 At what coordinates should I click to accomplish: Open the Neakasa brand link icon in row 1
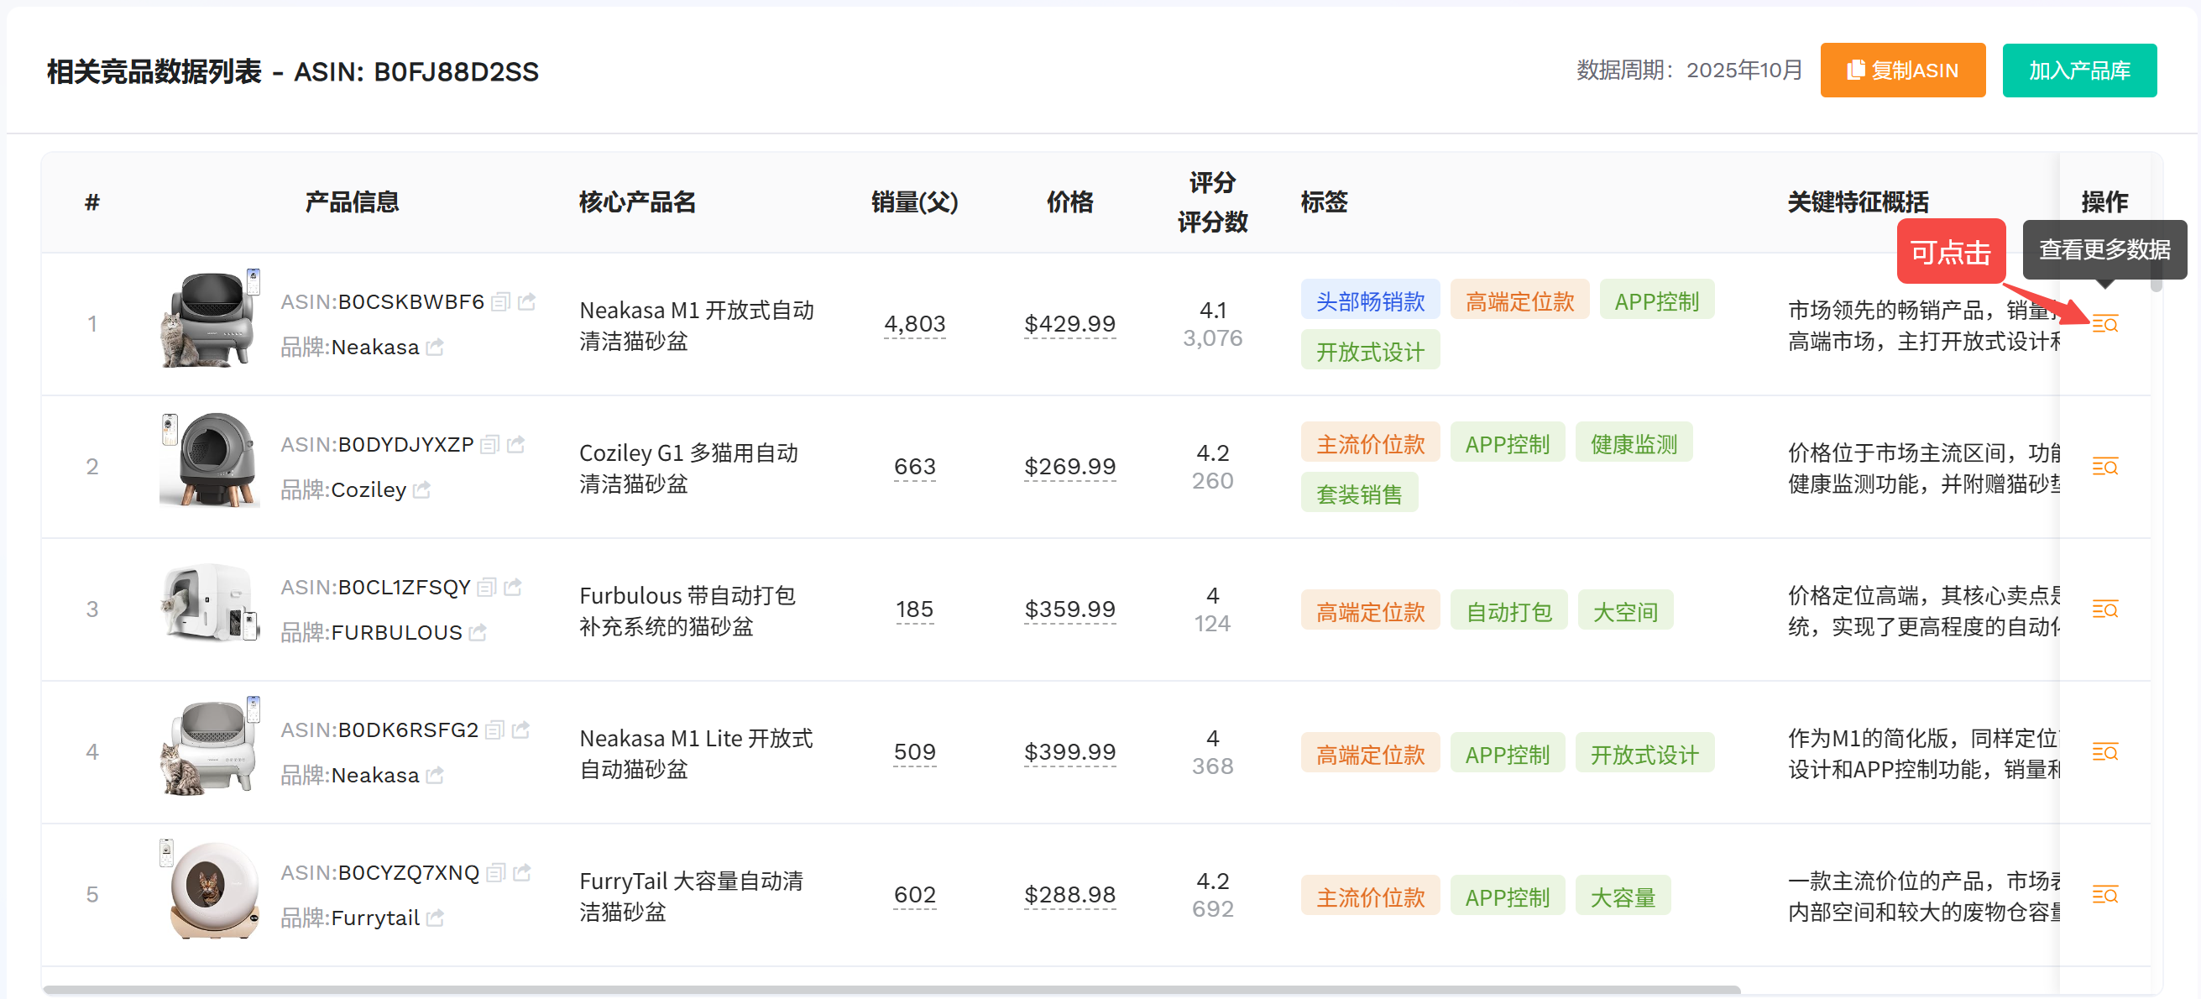435,347
